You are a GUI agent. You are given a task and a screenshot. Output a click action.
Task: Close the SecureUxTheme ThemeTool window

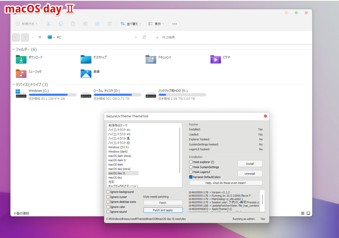[265, 116]
